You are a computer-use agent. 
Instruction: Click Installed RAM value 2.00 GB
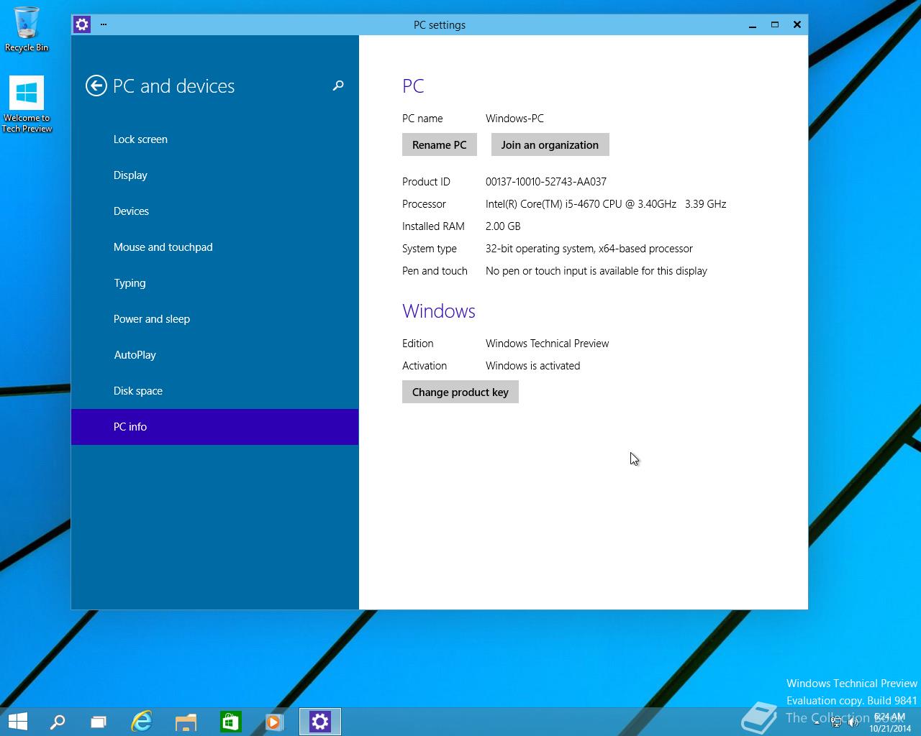click(503, 226)
